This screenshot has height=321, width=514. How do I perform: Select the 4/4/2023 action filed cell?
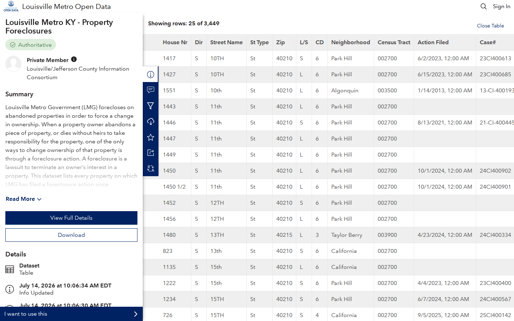point(445,283)
